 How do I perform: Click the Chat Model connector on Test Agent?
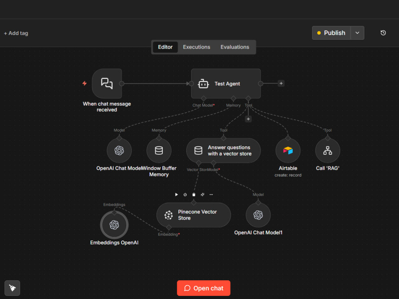pyautogui.click(x=203, y=98)
